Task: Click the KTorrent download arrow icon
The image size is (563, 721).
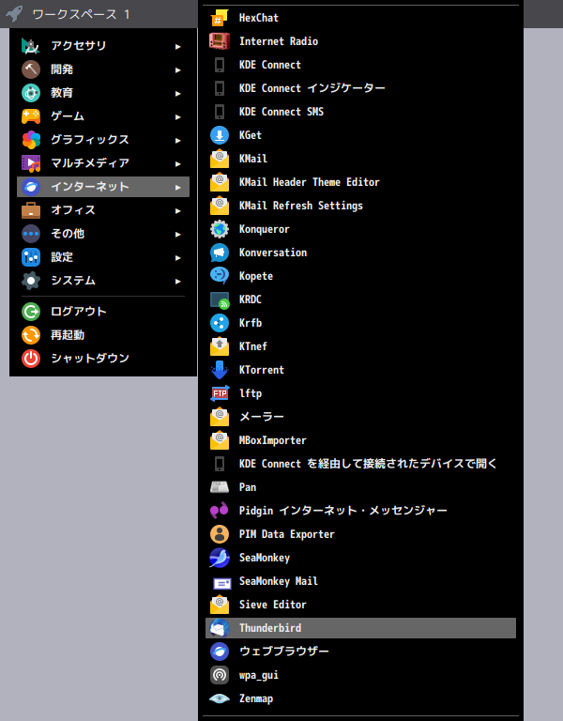Action: pyautogui.click(x=220, y=370)
